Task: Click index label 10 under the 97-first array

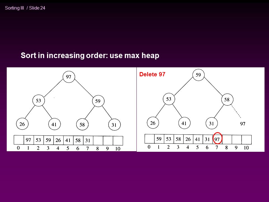Action: [x=118, y=149]
